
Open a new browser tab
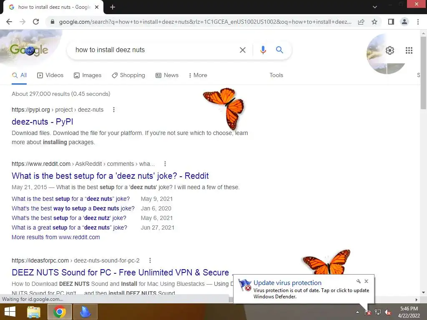pyautogui.click(x=113, y=7)
